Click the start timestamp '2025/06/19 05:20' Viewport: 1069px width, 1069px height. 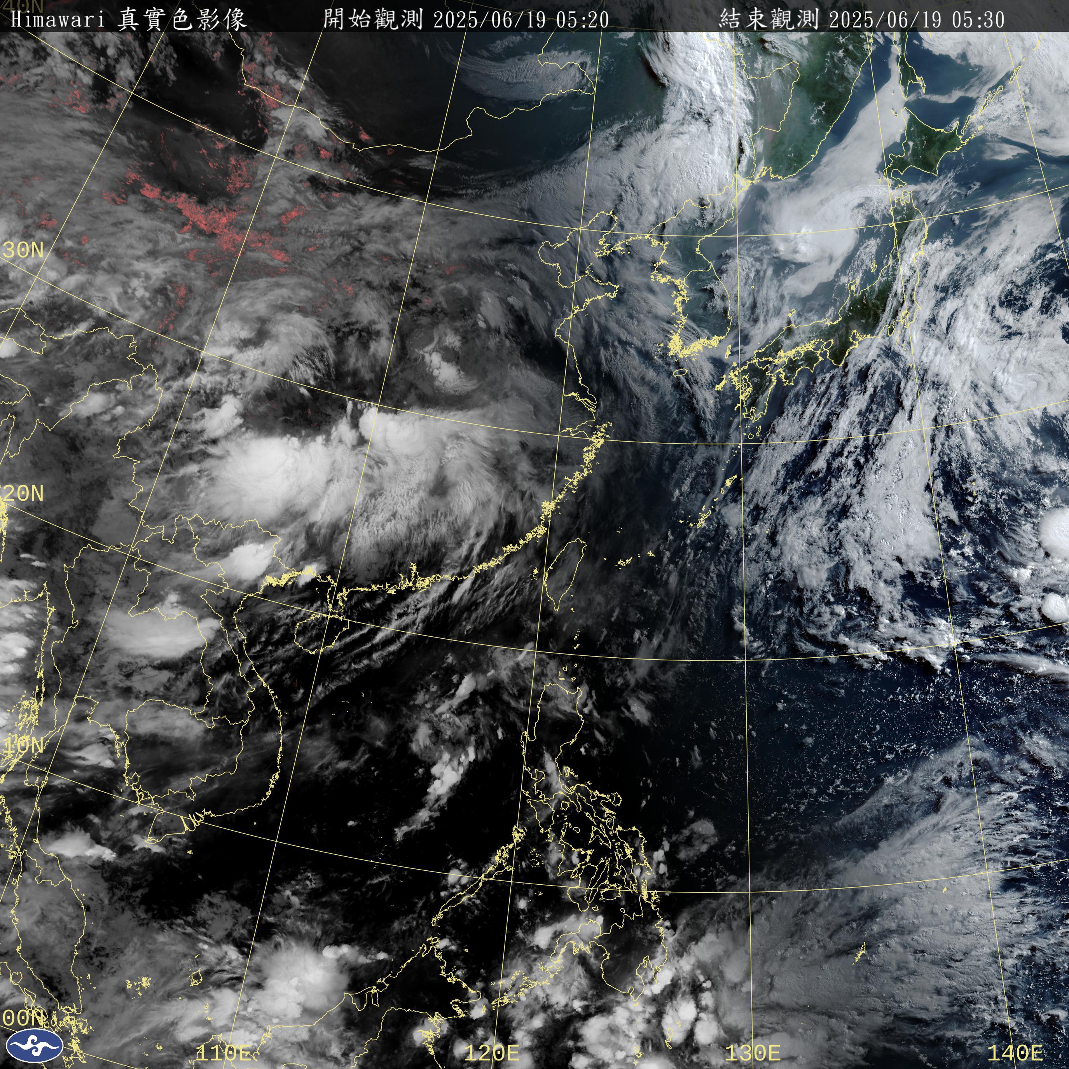point(521,21)
